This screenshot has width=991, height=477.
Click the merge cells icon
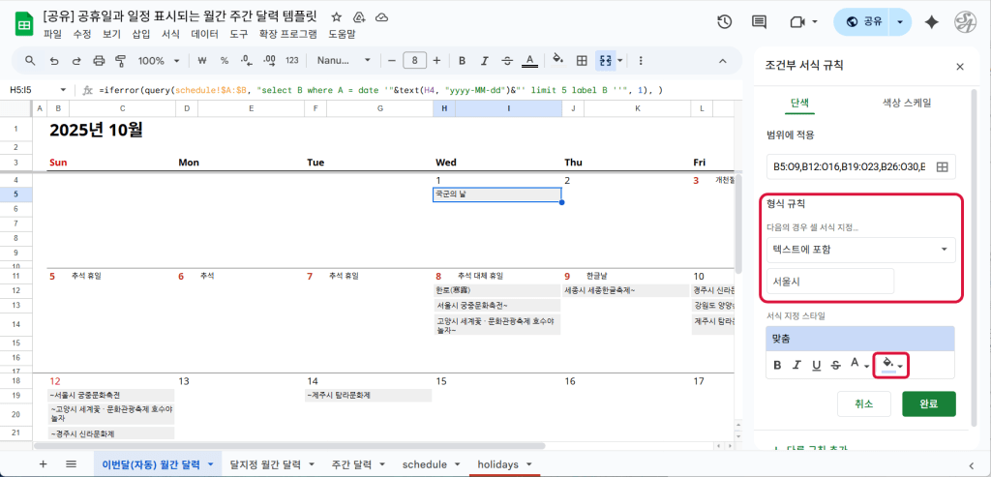[x=607, y=60]
